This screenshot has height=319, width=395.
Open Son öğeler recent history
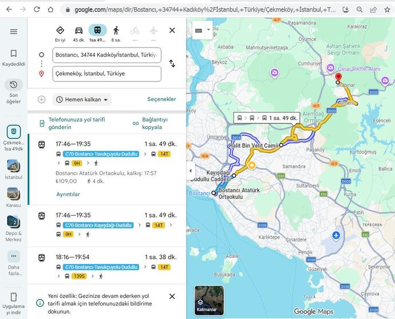click(x=14, y=91)
